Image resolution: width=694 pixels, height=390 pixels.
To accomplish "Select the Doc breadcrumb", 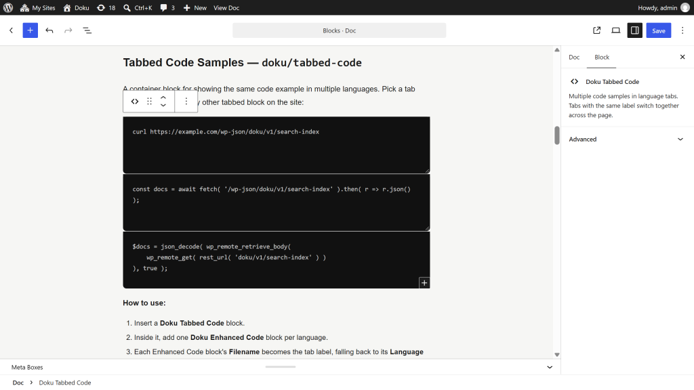I will point(18,383).
